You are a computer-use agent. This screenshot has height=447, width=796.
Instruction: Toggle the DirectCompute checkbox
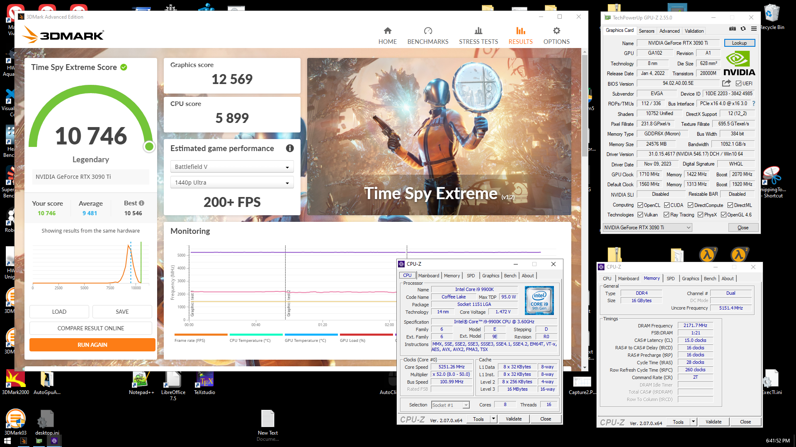point(690,205)
